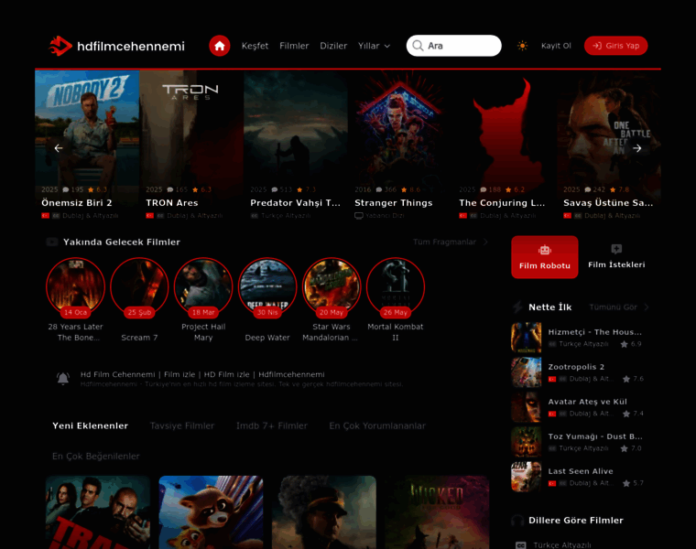Click the Yakında Gelecek Filmler video icon
This screenshot has height=549, width=696.
tap(52, 242)
